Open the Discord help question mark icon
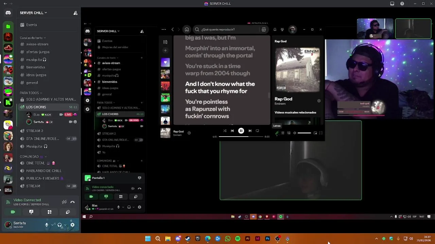Image resolution: width=435 pixels, height=244 pixels. coord(402,4)
